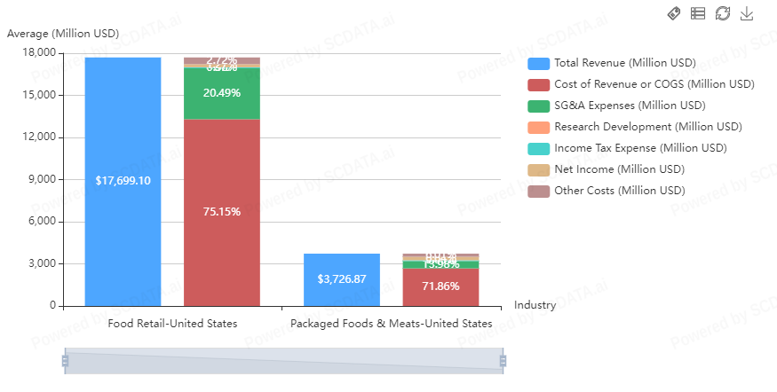Click the 20.49% green SG&A segment
The height and width of the screenshot is (392, 777).
tap(222, 93)
